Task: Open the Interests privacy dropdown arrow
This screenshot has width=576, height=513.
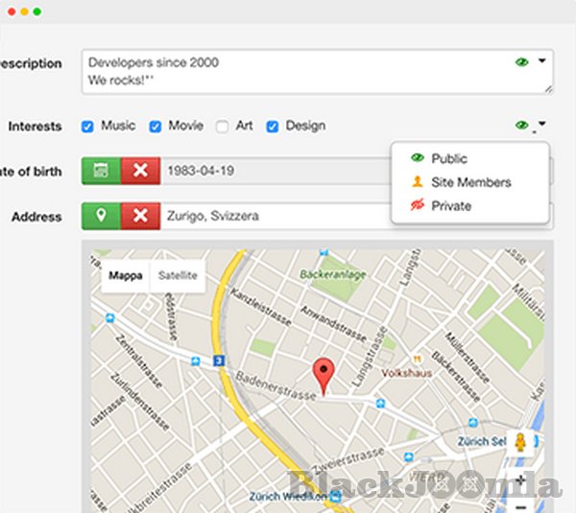Action: pos(541,125)
